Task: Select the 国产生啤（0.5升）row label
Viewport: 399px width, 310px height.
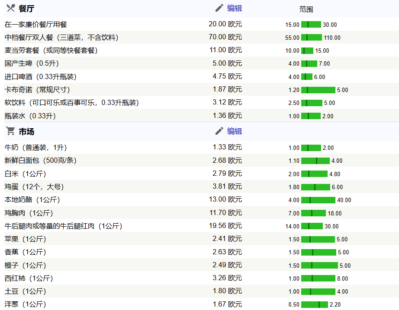Action: click(32, 63)
